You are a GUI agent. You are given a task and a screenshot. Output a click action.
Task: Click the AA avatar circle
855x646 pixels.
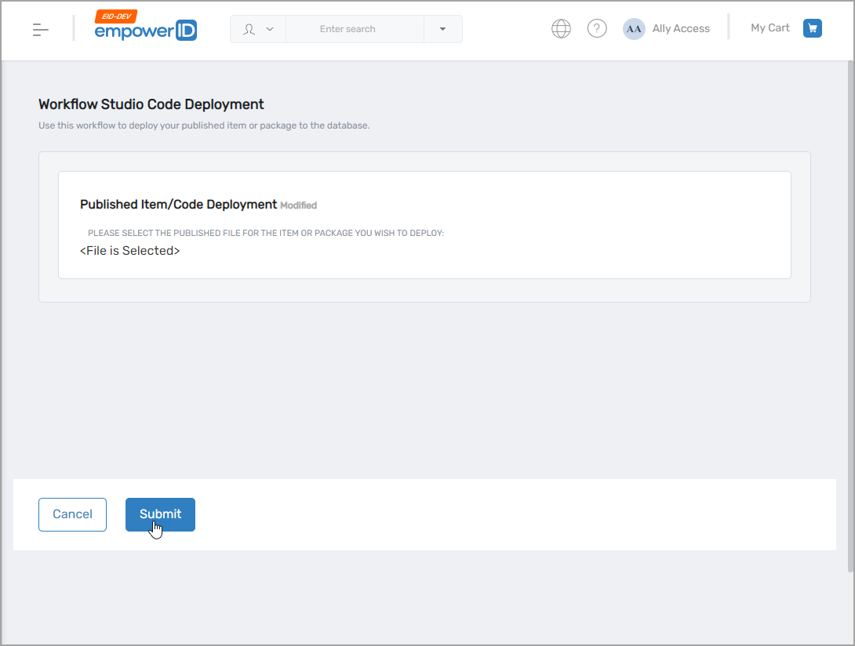pos(634,28)
